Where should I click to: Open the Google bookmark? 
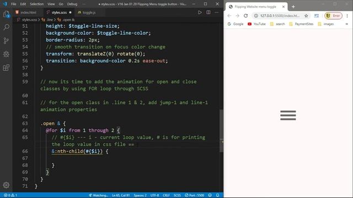tap(236, 24)
